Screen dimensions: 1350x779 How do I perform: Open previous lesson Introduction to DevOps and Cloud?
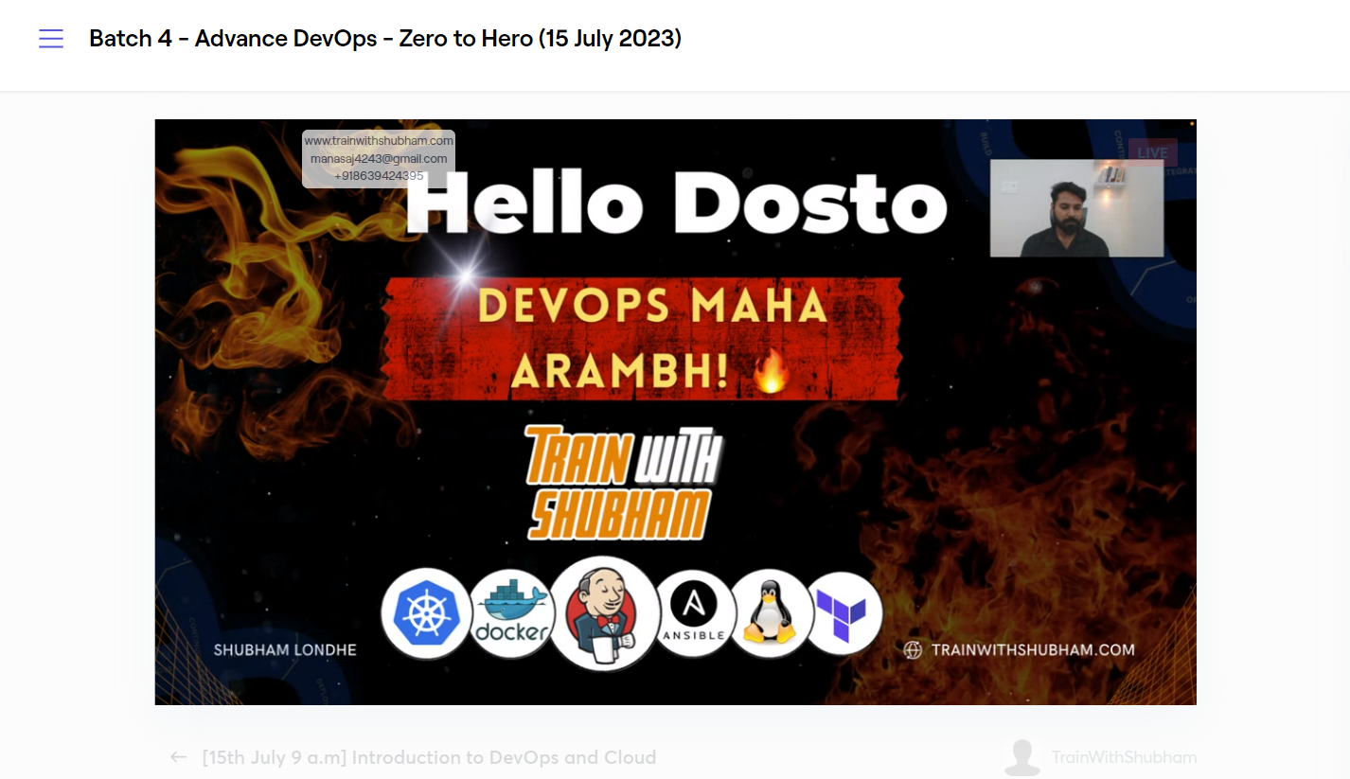pyautogui.click(x=429, y=757)
